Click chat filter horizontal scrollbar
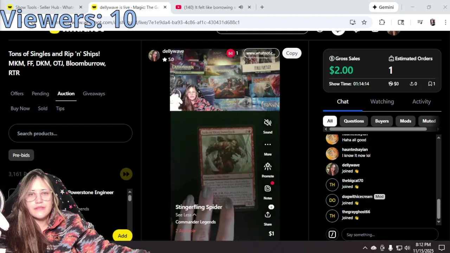This screenshot has height=253, width=450. [x=378, y=129]
